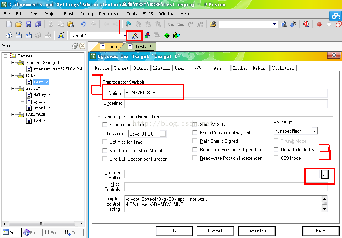Click the folder browse icon beside search box
Screen dimensions: 342x238
213,24
